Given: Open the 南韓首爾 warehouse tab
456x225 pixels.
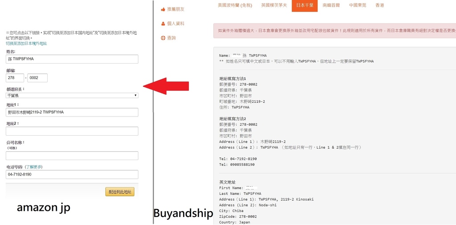Looking at the screenshot, I should [x=331, y=5].
